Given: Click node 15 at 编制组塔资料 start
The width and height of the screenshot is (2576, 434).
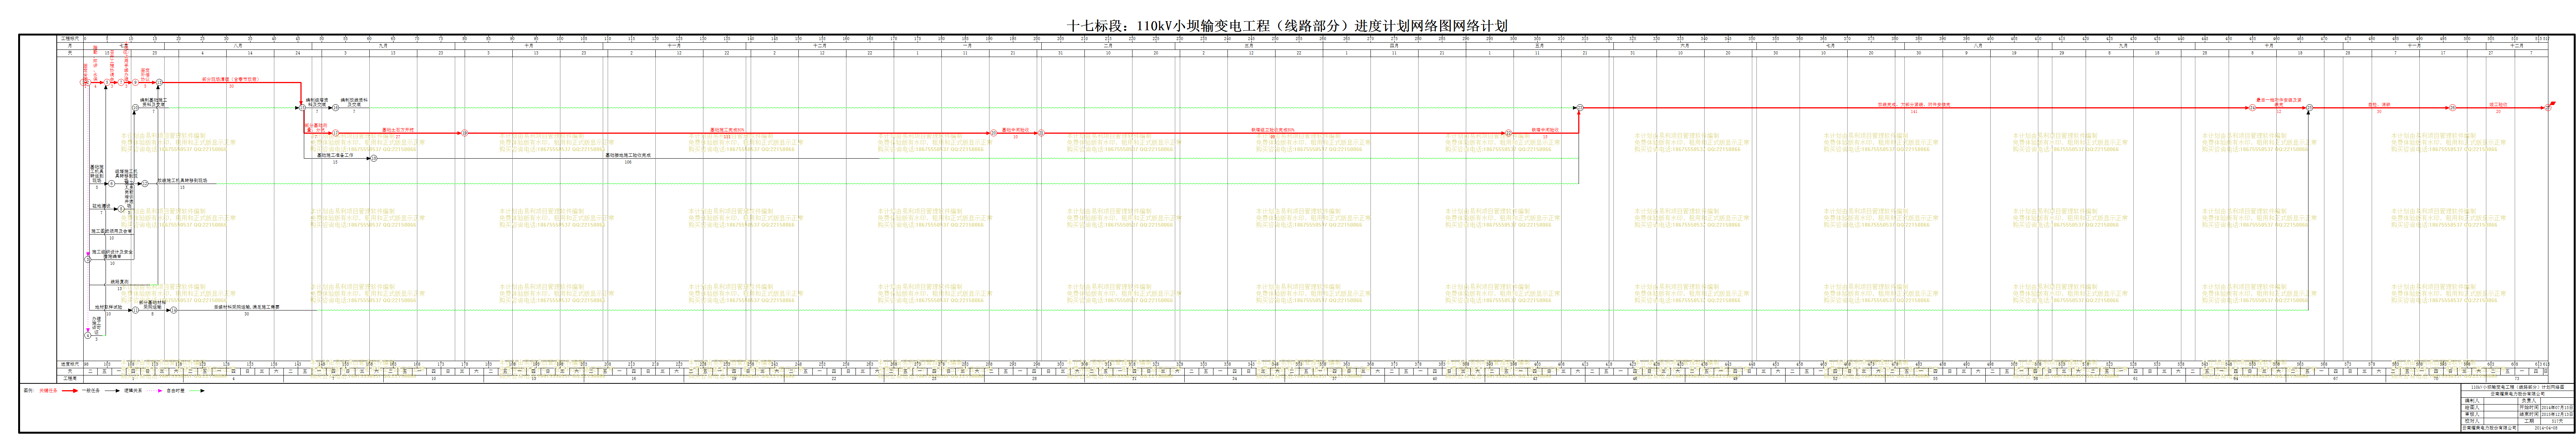Looking at the screenshot, I should coord(302,108).
